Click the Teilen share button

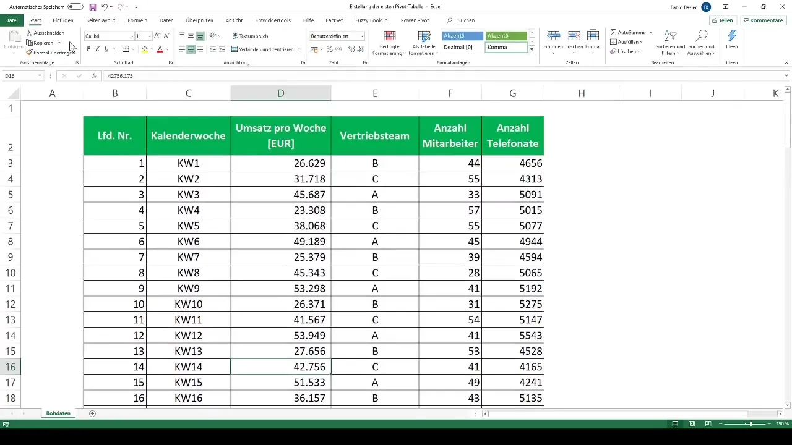[x=722, y=20]
